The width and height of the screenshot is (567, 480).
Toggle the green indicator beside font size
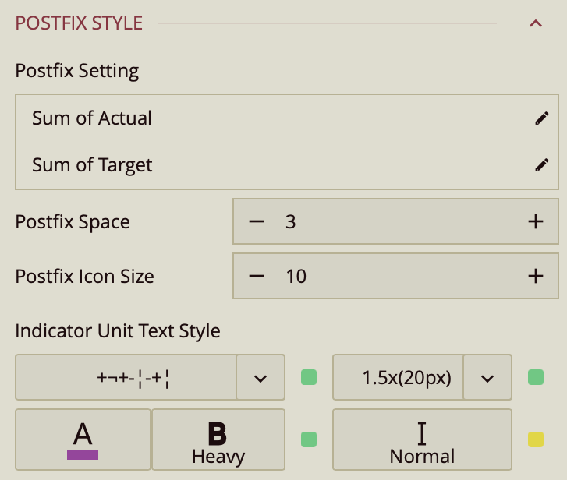pos(535,378)
